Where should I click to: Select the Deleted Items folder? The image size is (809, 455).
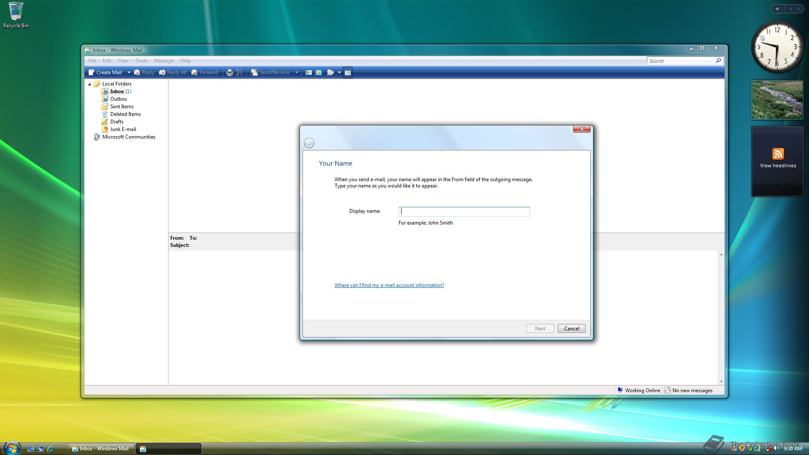[x=121, y=114]
